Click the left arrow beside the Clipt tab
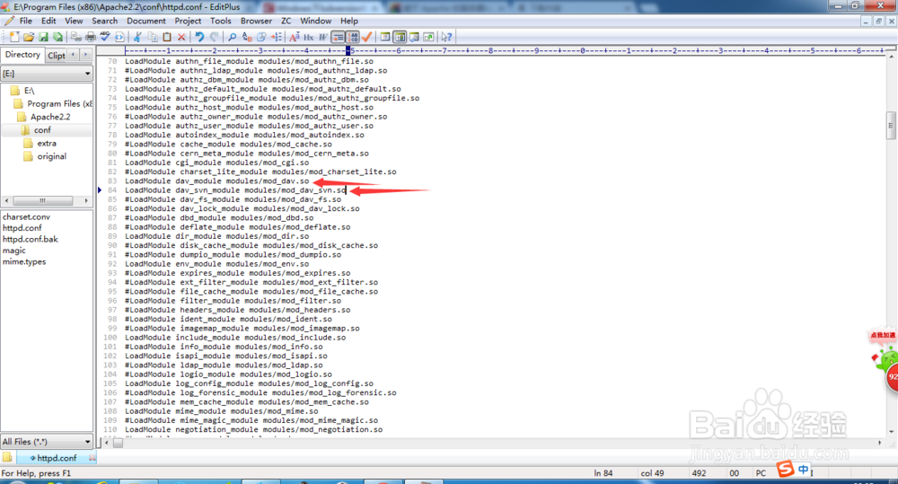898x484 pixels. point(74,55)
